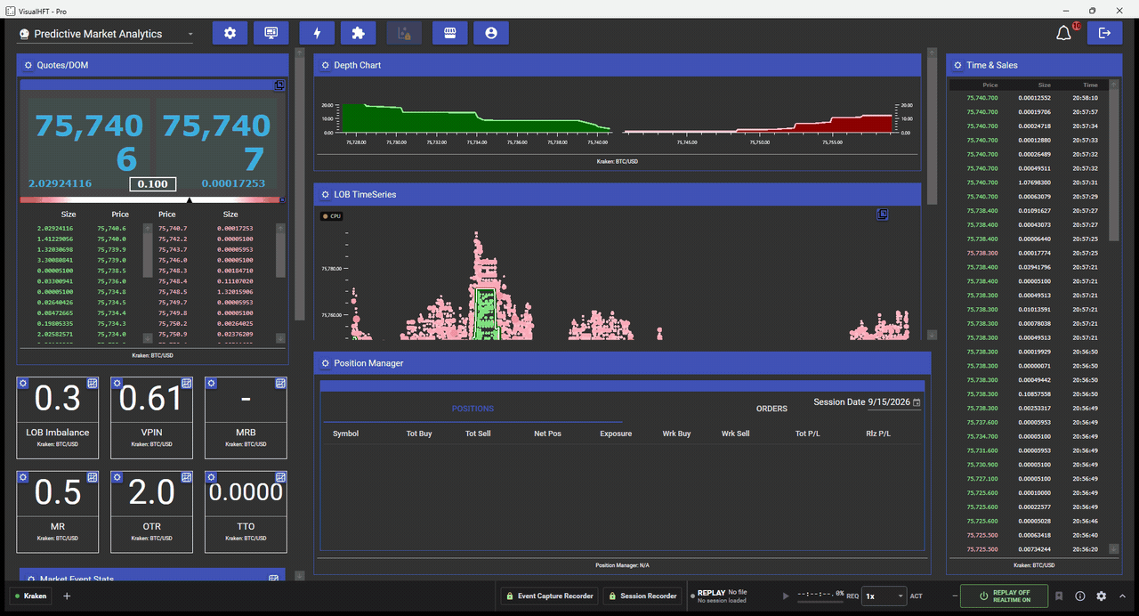Open the OTR tile chart icon
The height and width of the screenshot is (616, 1139).
pyautogui.click(x=187, y=477)
